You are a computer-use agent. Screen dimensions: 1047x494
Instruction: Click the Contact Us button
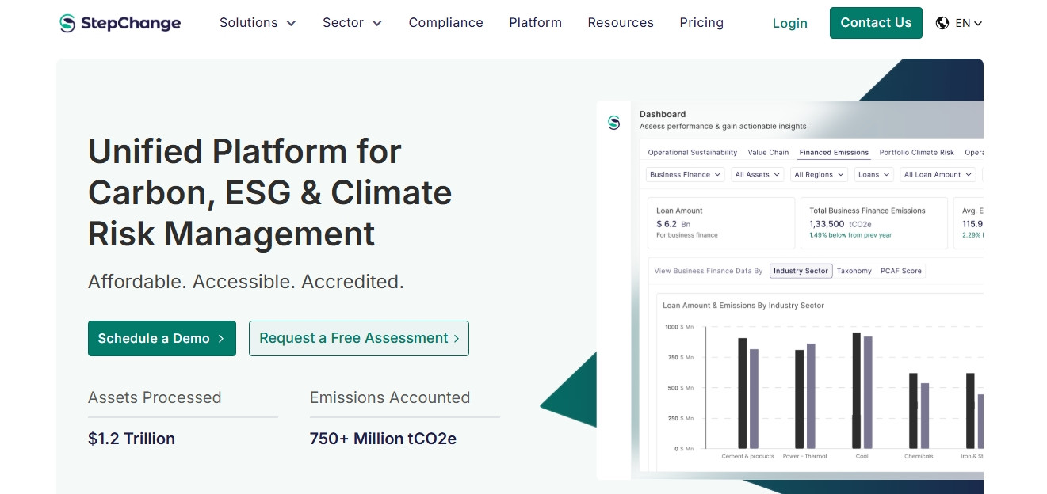[x=876, y=23]
